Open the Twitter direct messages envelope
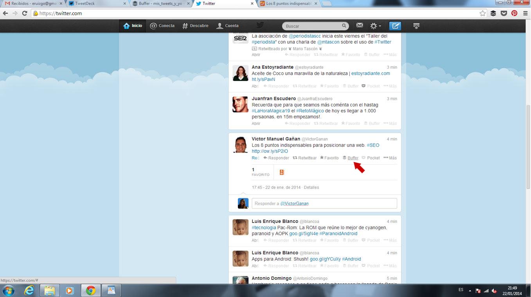The height and width of the screenshot is (297, 531). [x=360, y=26]
